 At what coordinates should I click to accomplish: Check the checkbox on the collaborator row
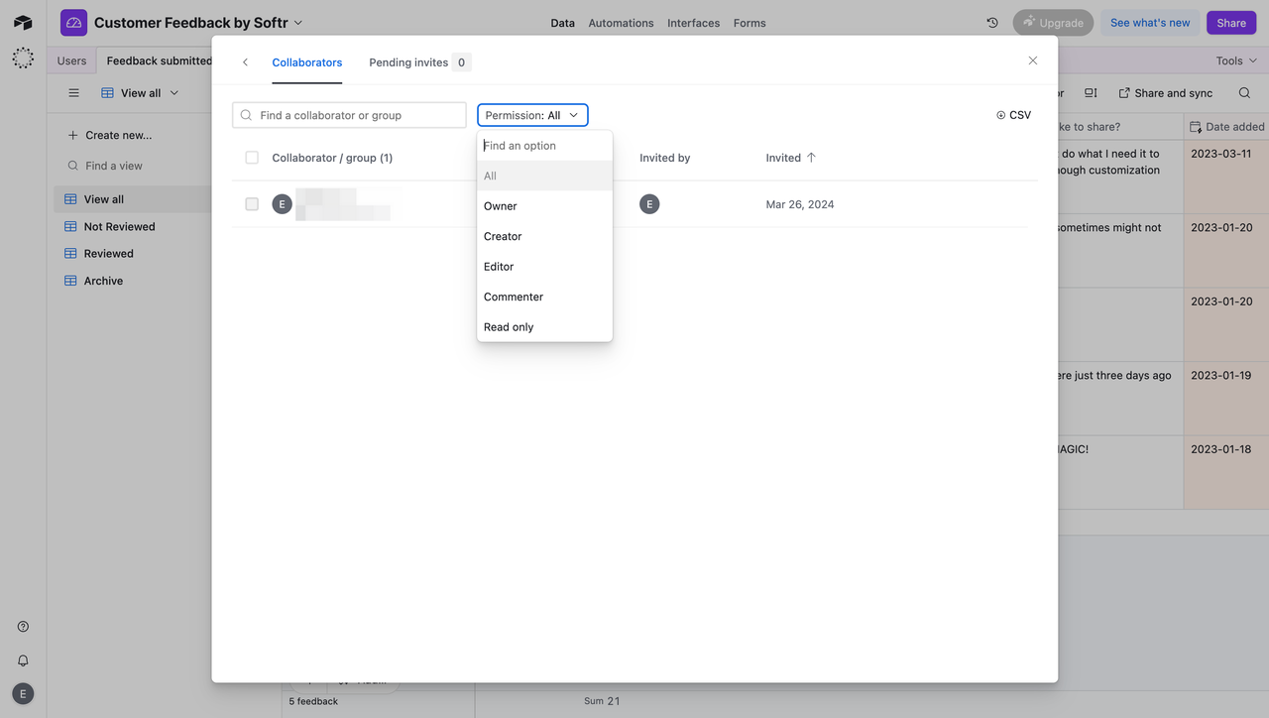[251, 204]
